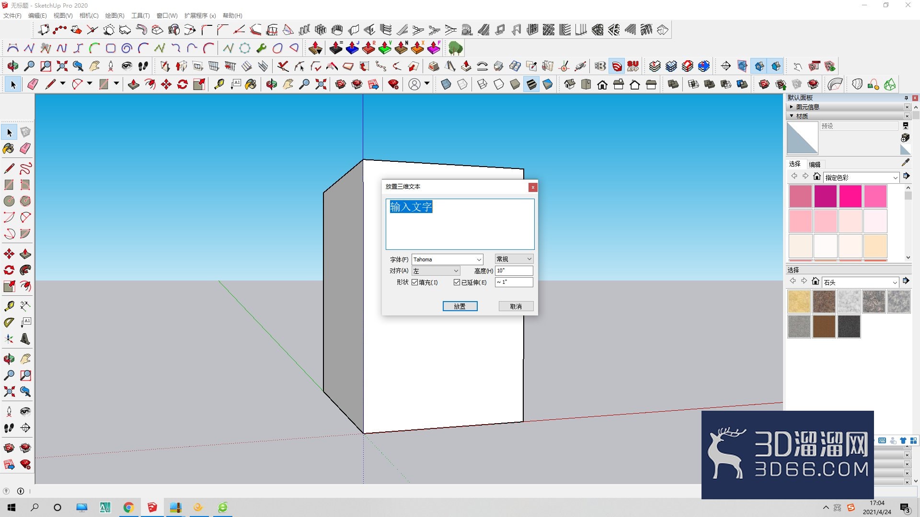This screenshot has height=517, width=920.
Task: Click the 放置 button in the dialog
Action: tap(460, 306)
